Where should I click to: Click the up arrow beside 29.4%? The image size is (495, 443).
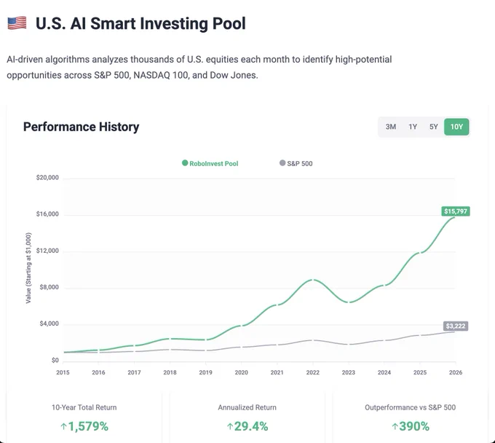coord(230,426)
